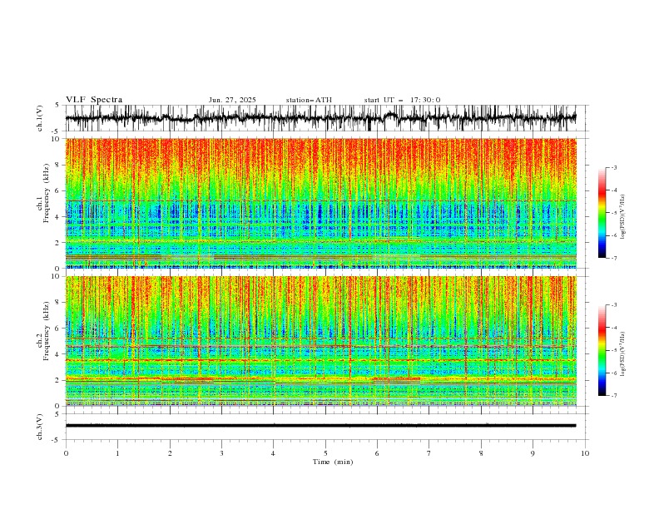Image resolution: width=659 pixels, height=509 pixels.
Task: Click time axis tick label "5"
Action: 325,453
